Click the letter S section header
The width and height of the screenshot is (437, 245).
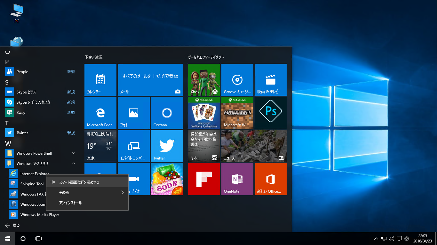pos(7,82)
